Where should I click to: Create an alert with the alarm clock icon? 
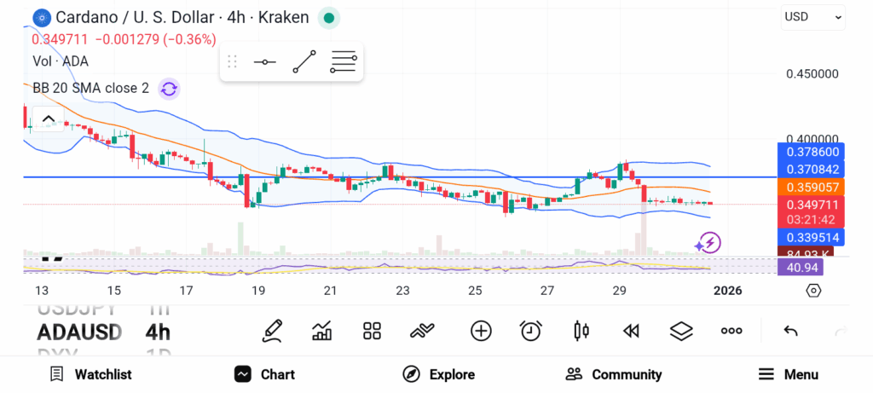coord(531,331)
